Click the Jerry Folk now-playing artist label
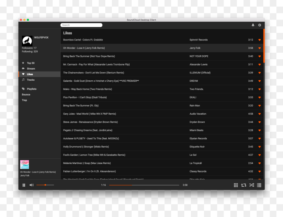Image resolution: width=283 pixels, height=217 pixels. [25, 176]
